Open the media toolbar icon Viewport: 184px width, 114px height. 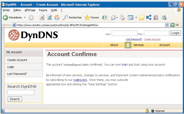(104, 18)
